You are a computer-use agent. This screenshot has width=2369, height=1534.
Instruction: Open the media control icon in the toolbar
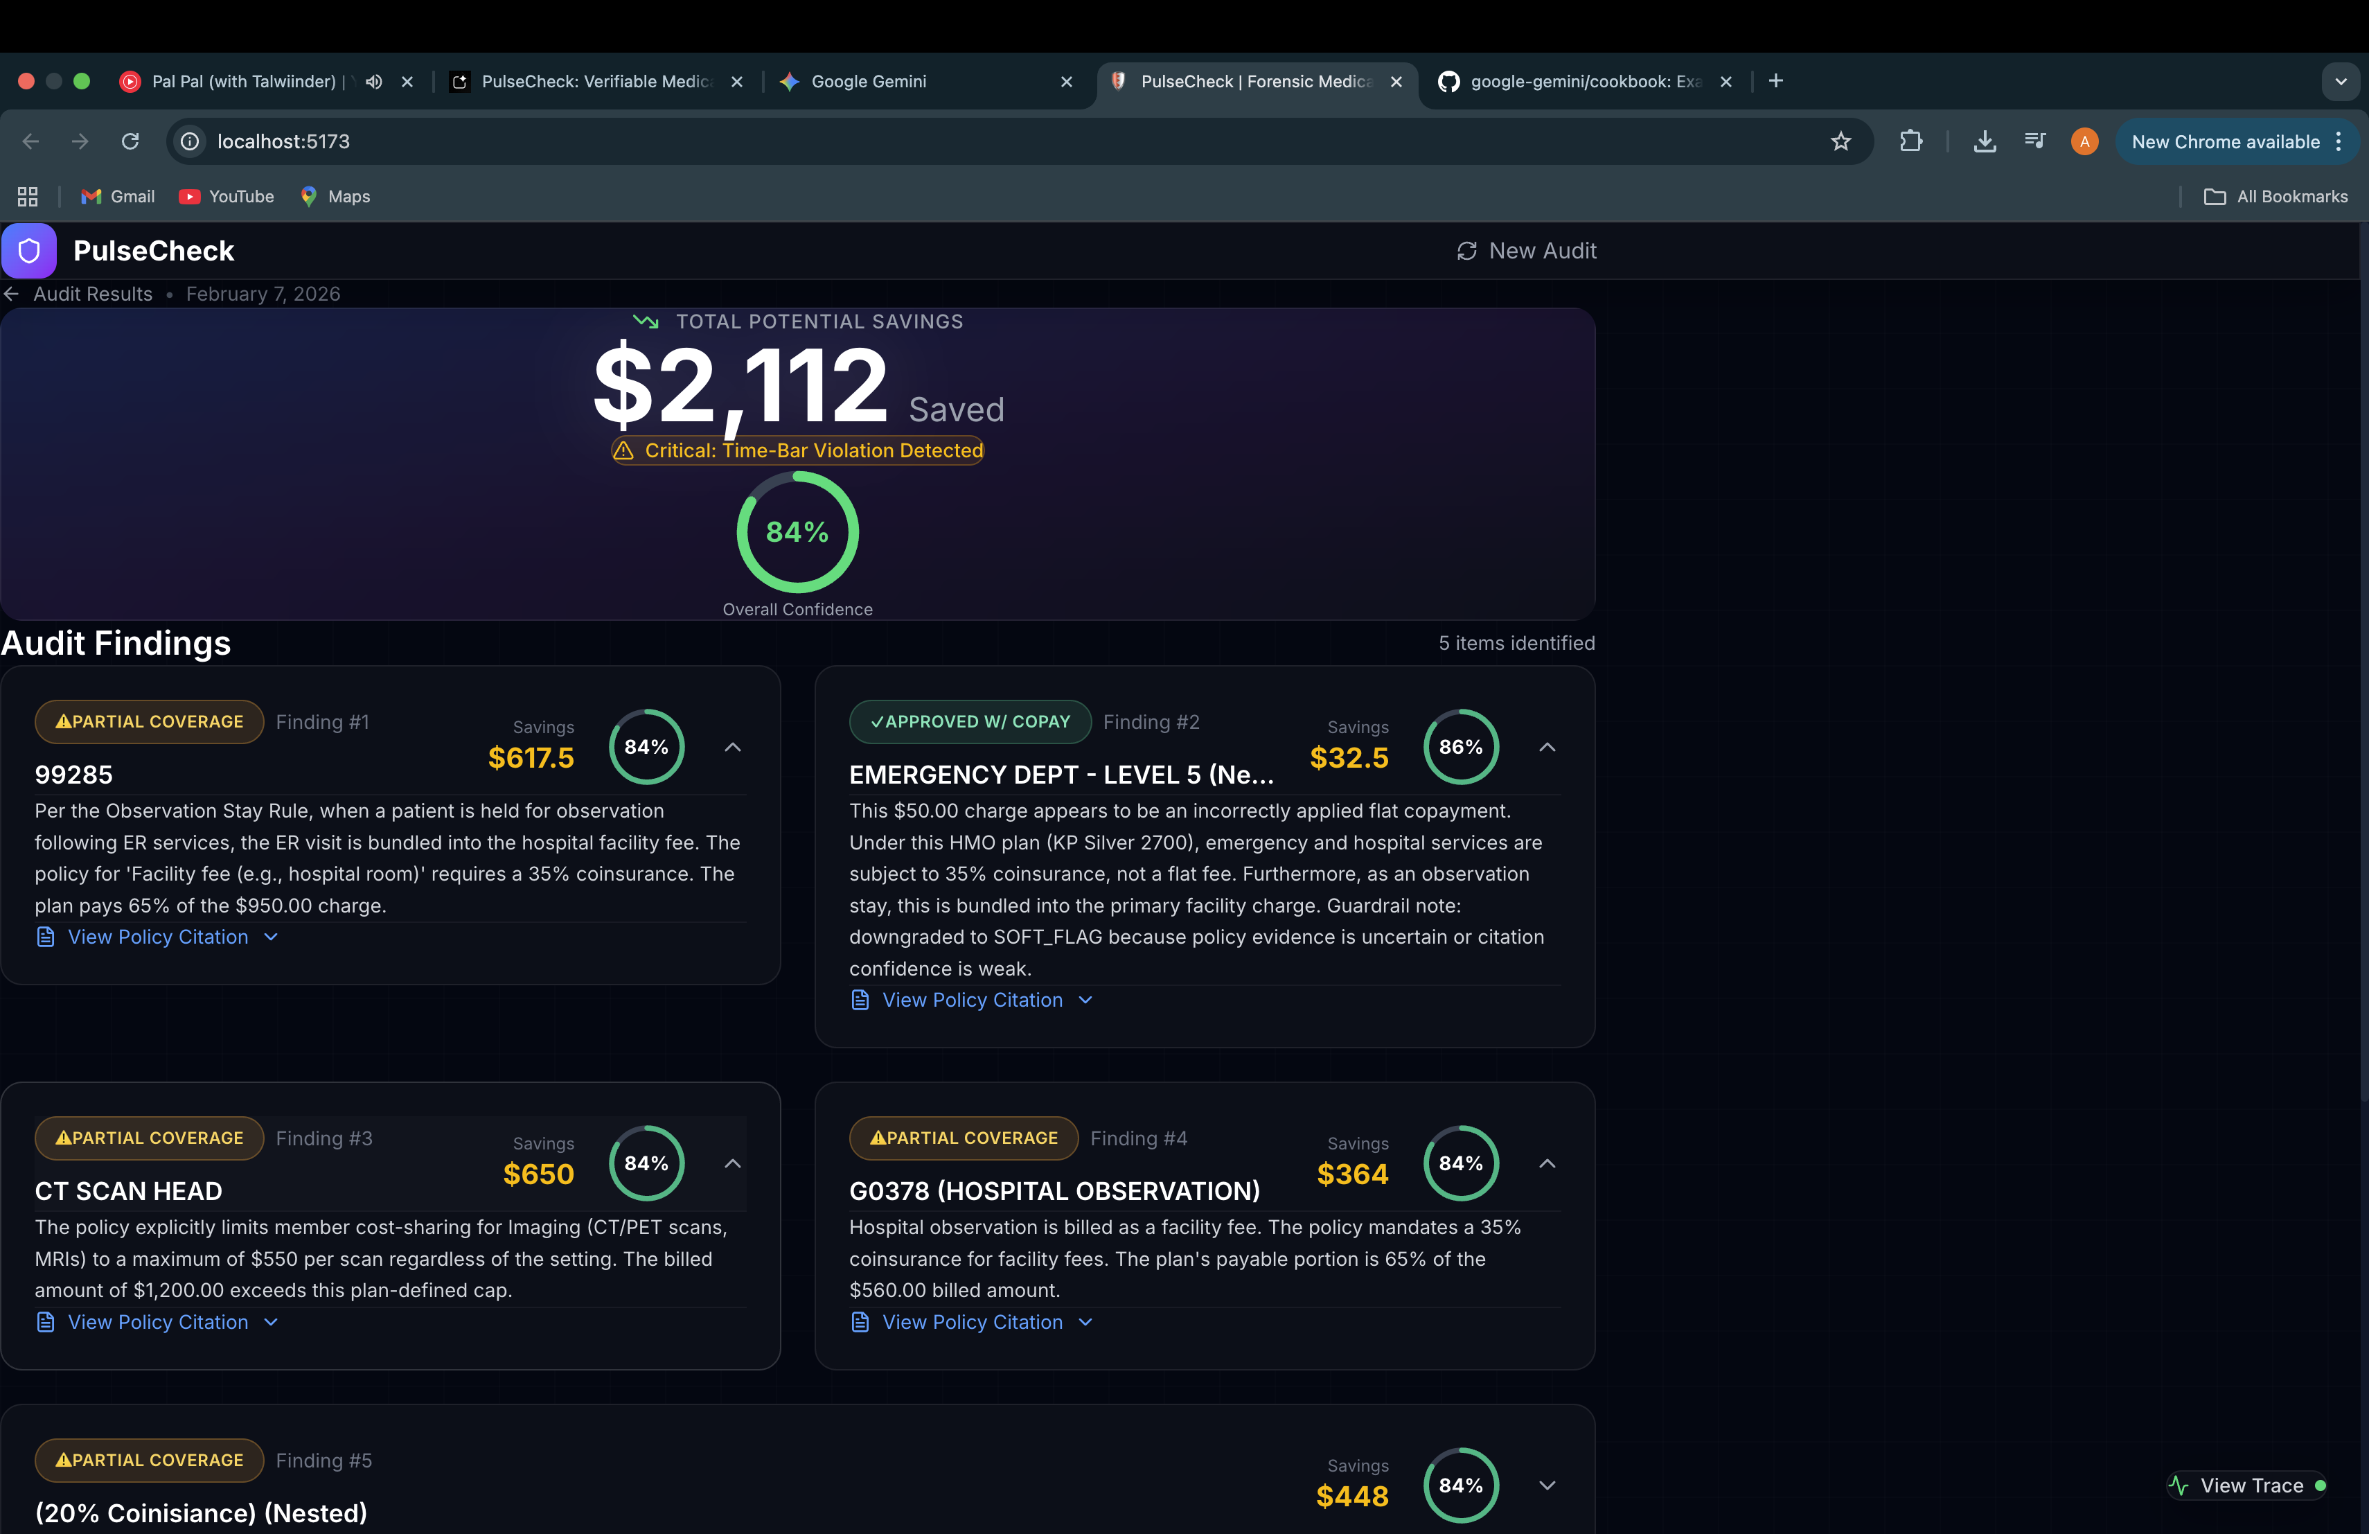click(x=2034, y=141)
